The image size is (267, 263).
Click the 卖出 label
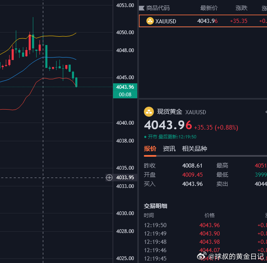point(222,184)
